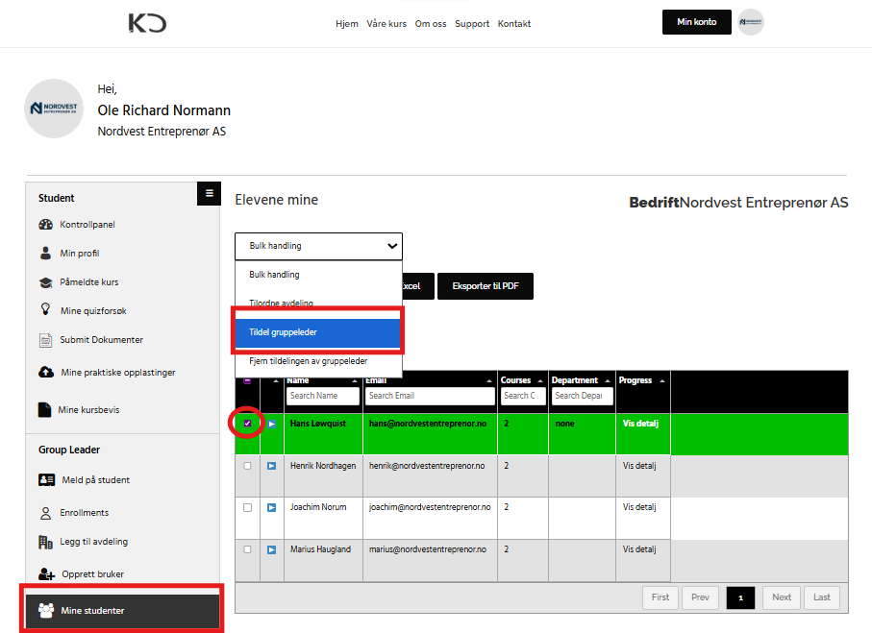Open Mine studenter sidebar link
Screen dimensions: 872x633
click(122, 610)
